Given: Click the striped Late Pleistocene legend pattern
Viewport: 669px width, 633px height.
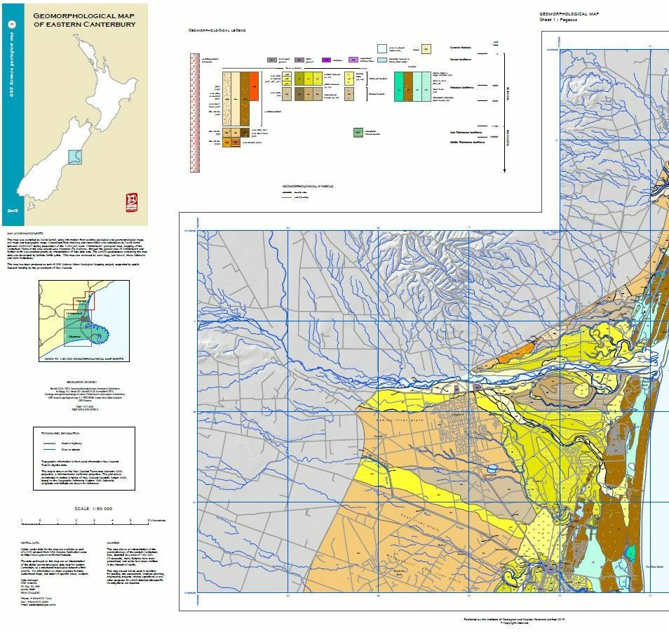Looking at the screenshot, I should [357, 131].
